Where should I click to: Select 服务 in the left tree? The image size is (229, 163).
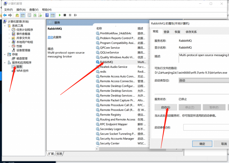click(19, 67)
